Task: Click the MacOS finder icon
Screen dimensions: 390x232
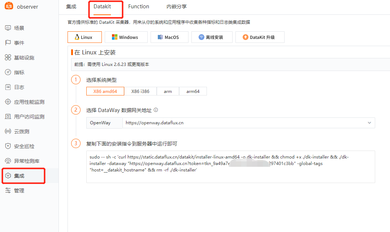Action: tap(160, 37)
